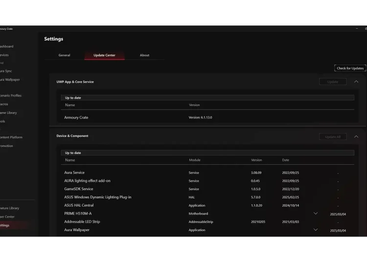367x262 pixels.
Task: Click date 2024/10/14 cell
Action: 291,205
